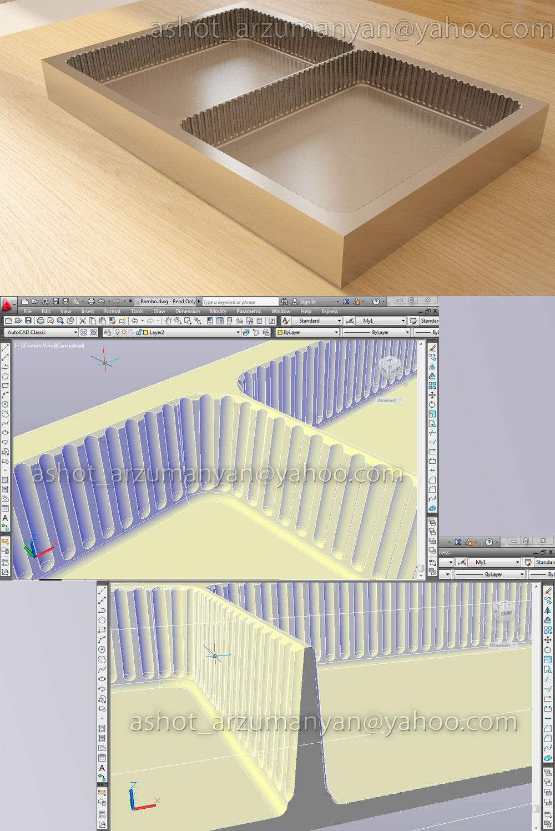Screen dimensions: 555x831
Task: Click the Plot printer icon on Standard toolbar
Action: pyautogui.click(x=41, y=321)
